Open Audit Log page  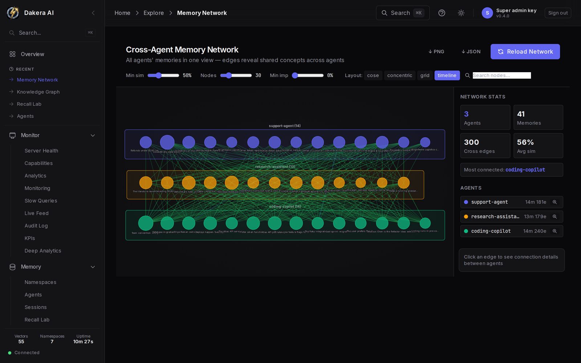[36, 226]
